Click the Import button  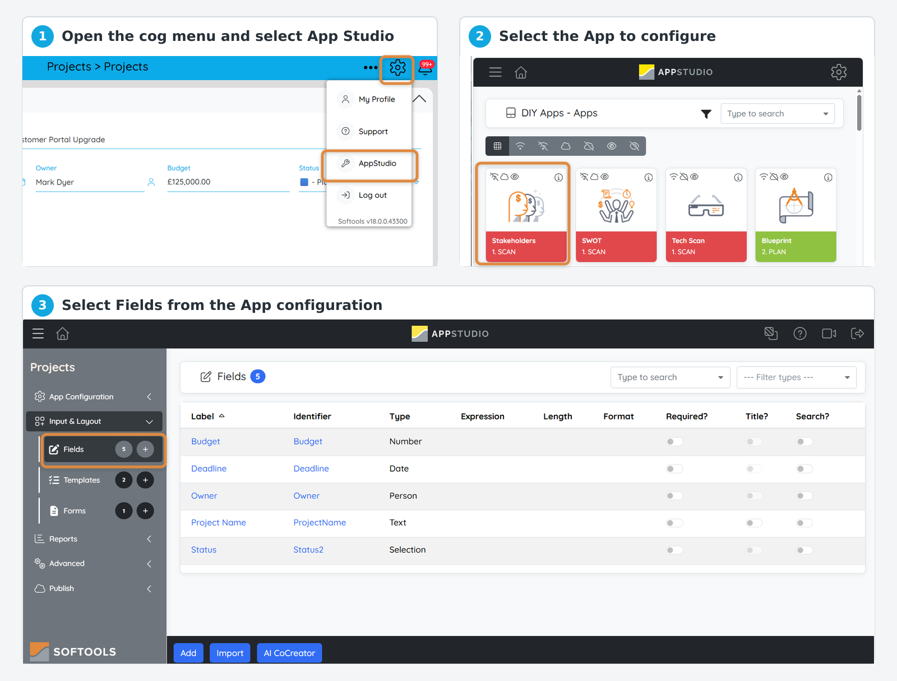[230, 653]
